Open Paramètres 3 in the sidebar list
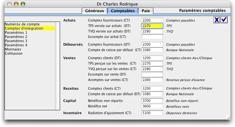This screenshot has height=127, width=235. [x=30, y=41]
